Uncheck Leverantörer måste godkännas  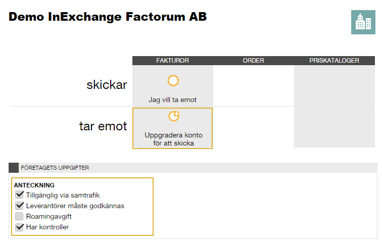(19, 206)
